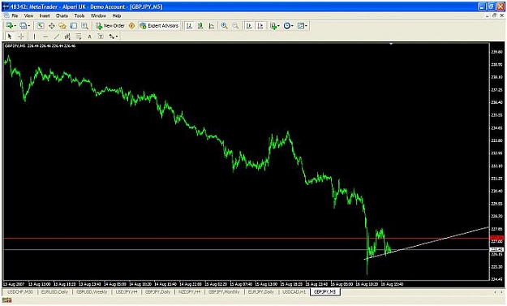Select the white rising trendline on chart

coord(427,244)
